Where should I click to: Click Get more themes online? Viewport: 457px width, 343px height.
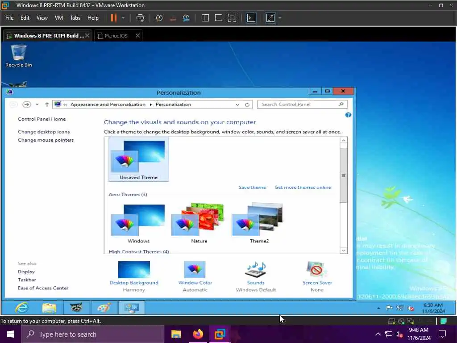[303, 187]
